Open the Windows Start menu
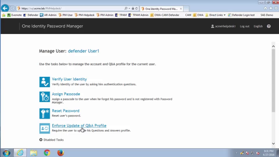This screenshot has height=157, width=279. [x=7, y=153]
